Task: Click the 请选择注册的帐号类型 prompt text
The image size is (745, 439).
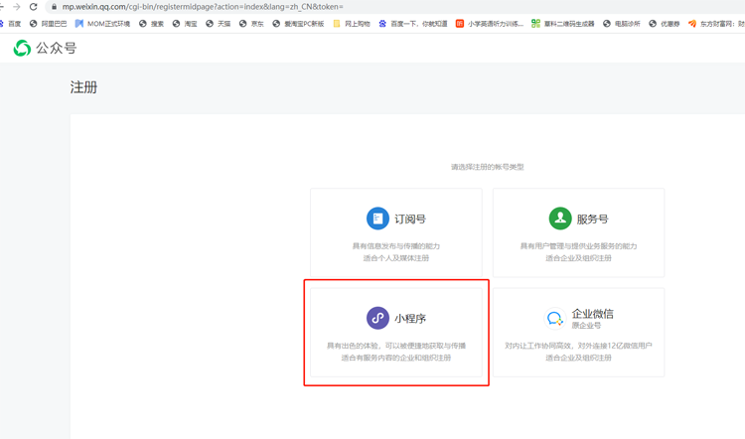Action: [488, 167]
